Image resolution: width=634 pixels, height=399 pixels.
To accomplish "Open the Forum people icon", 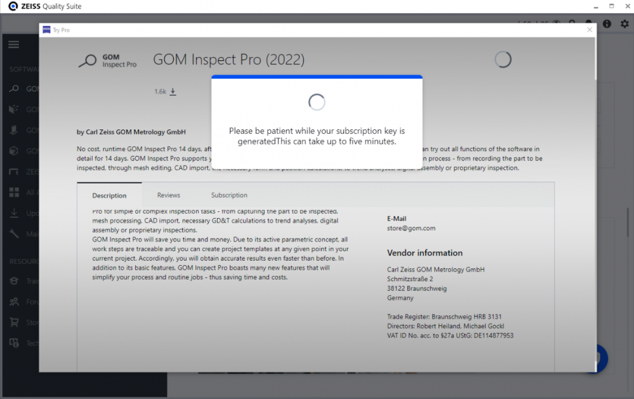I will 13,302.
